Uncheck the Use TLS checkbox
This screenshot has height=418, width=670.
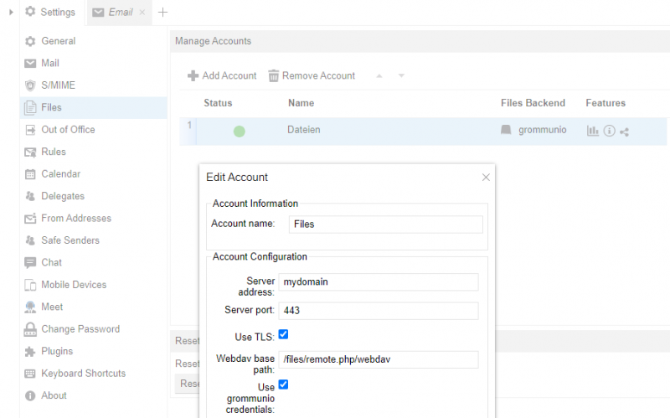pos(283,334)
